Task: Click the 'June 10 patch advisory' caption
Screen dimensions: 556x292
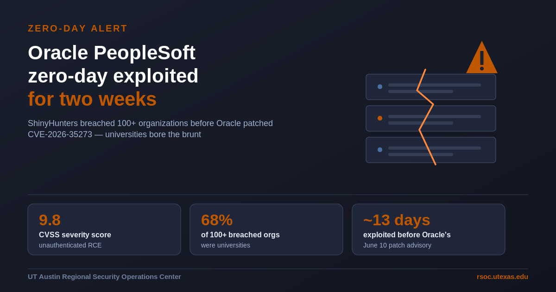Action: [397, 245]
